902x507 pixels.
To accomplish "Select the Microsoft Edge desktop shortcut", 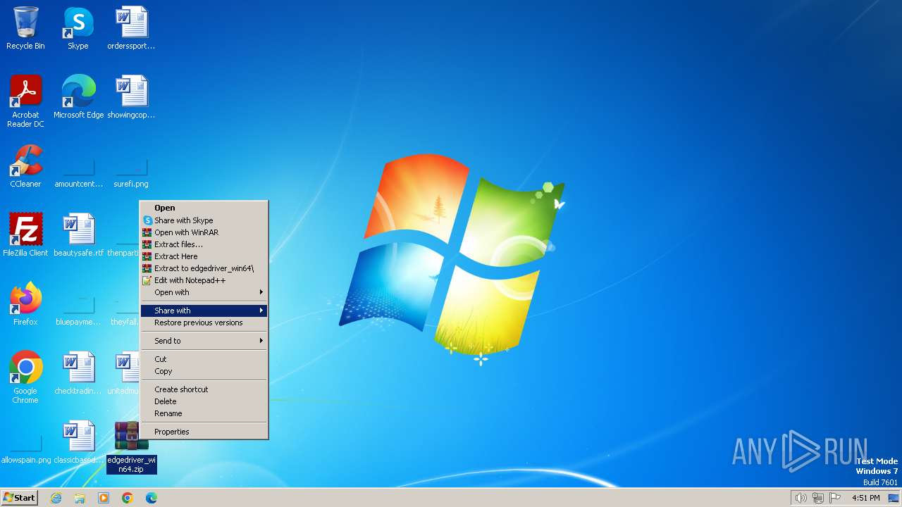I will [x=78, y=97].
